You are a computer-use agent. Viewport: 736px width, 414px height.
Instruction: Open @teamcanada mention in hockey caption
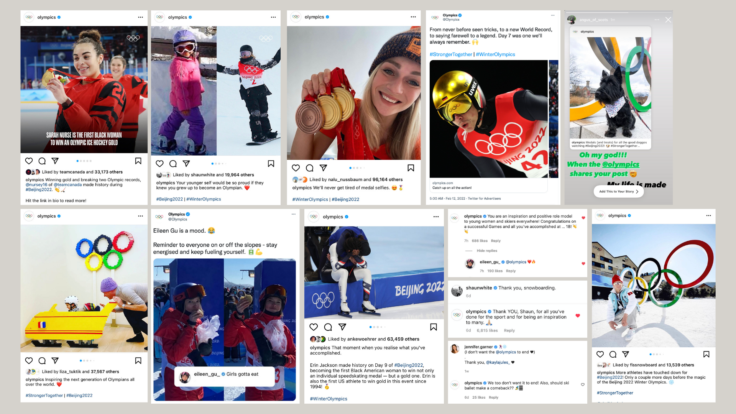click(68, 185)
